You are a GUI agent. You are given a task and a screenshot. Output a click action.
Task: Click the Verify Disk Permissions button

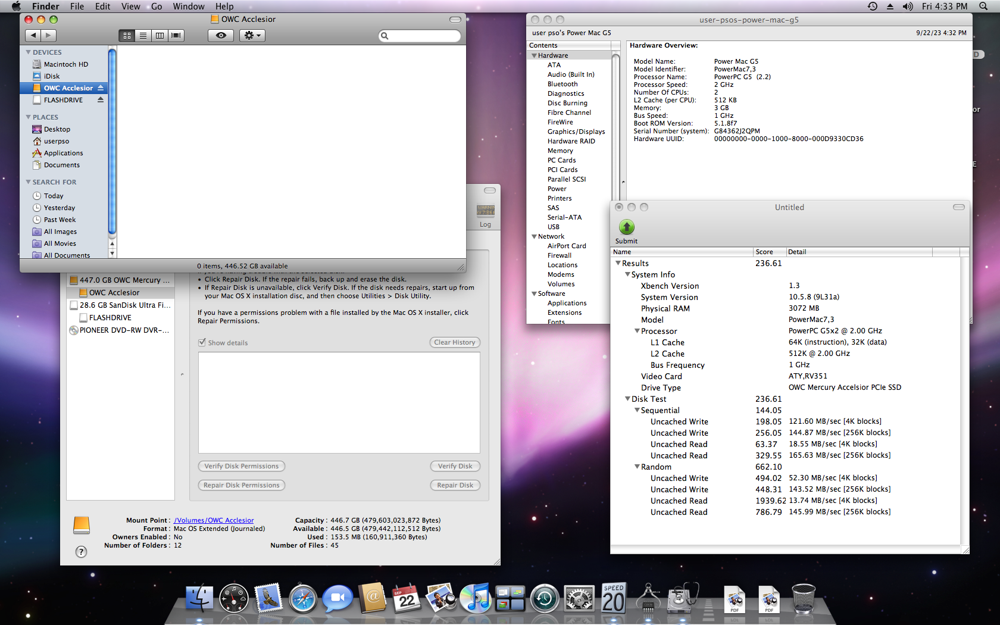(241, 466)
